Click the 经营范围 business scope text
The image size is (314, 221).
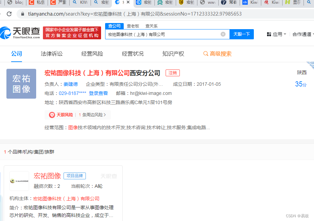127,127
